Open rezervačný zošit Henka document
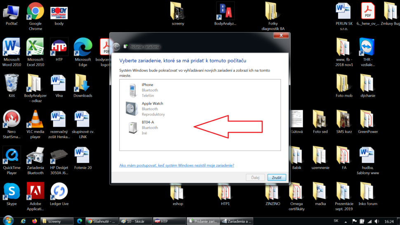This screenshot has height=225, width=400. tap(59, 124)
